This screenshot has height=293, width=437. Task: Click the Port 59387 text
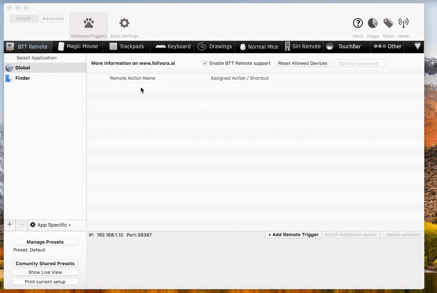pyautogui.click(x=139, y=235)
